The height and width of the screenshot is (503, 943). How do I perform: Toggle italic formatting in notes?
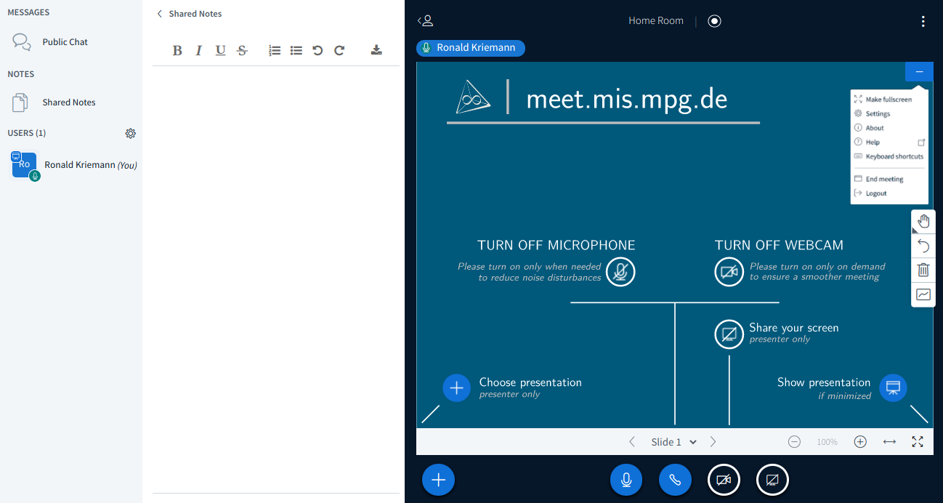coord(198,50)
